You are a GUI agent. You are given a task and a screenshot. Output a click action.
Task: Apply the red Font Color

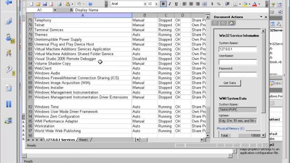click(x=255, y=4)
